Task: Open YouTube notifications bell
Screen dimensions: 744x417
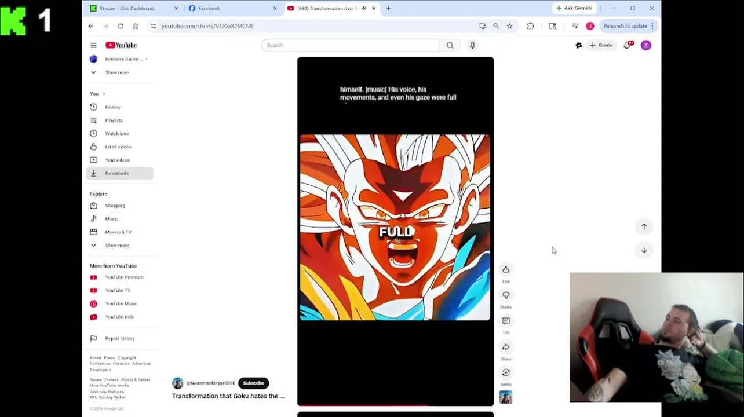Action: tap(627, 45)
